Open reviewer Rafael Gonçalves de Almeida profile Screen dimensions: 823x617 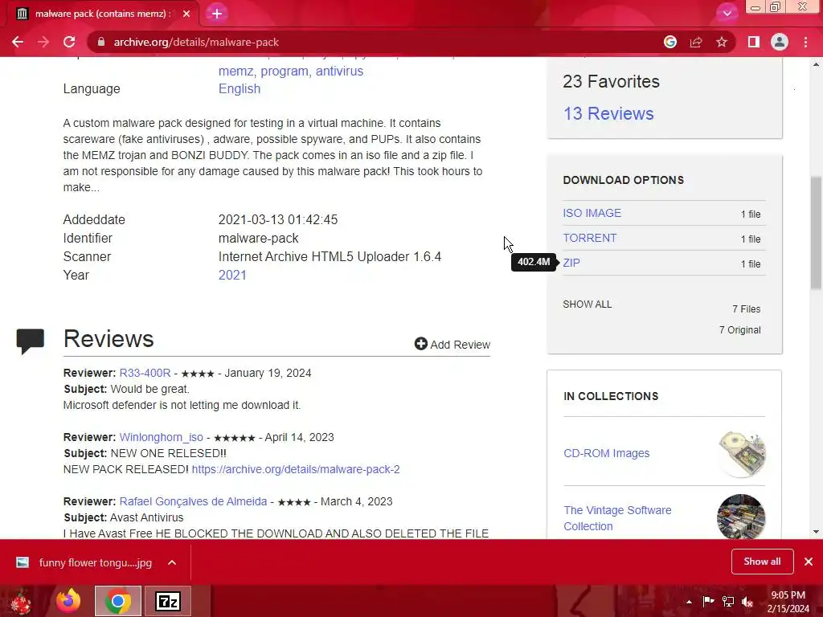[193, 501]
